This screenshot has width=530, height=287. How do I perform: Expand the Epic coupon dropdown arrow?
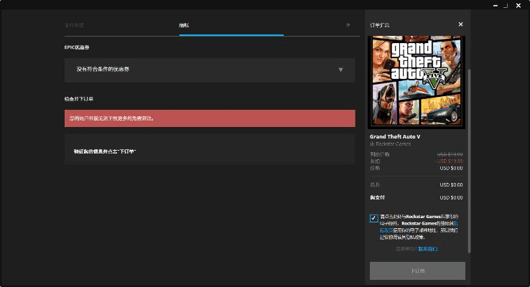pyautogui.click(x=340, y=70)
